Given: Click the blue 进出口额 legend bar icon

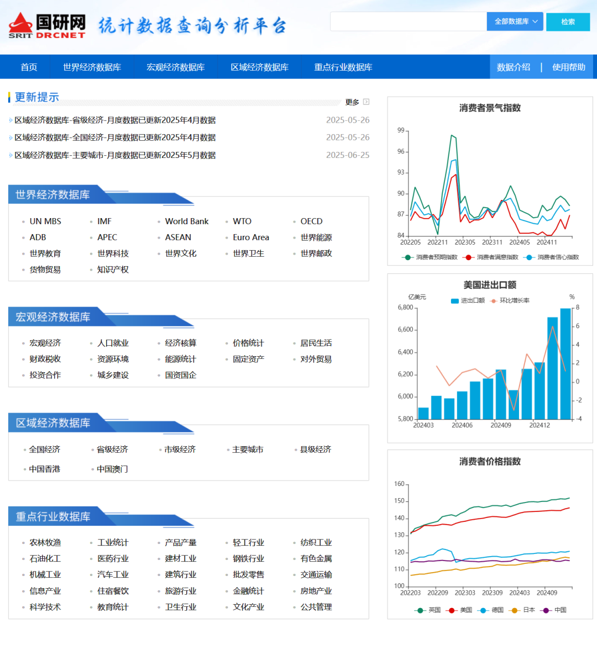Looking at the screenshot, I should (454, 301).
